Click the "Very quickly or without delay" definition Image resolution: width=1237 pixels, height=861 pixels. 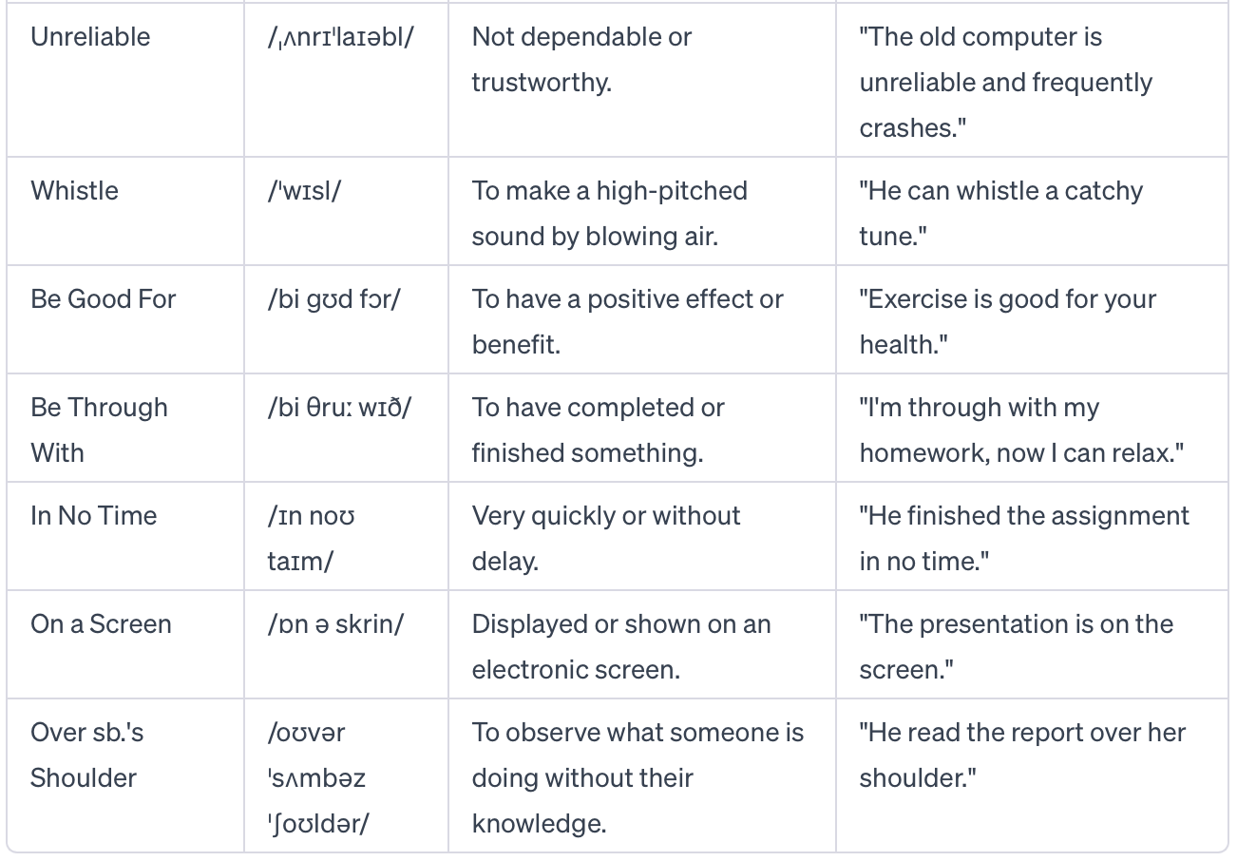pyautogui.click(x=605, y=538)
